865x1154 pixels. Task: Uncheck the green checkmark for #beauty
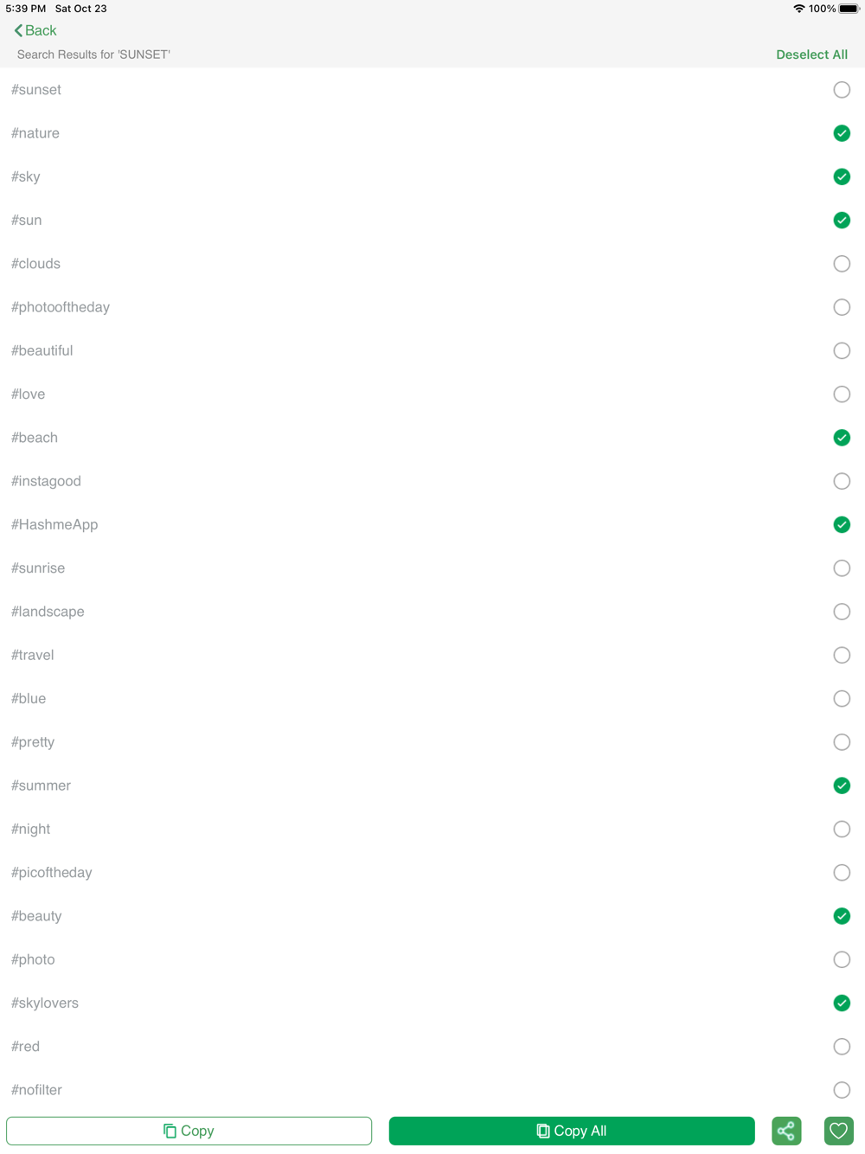(842, 916)
